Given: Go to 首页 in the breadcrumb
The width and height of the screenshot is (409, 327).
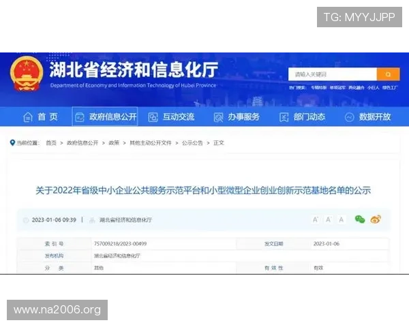Looking at the screenshot, I should [51, 143].
